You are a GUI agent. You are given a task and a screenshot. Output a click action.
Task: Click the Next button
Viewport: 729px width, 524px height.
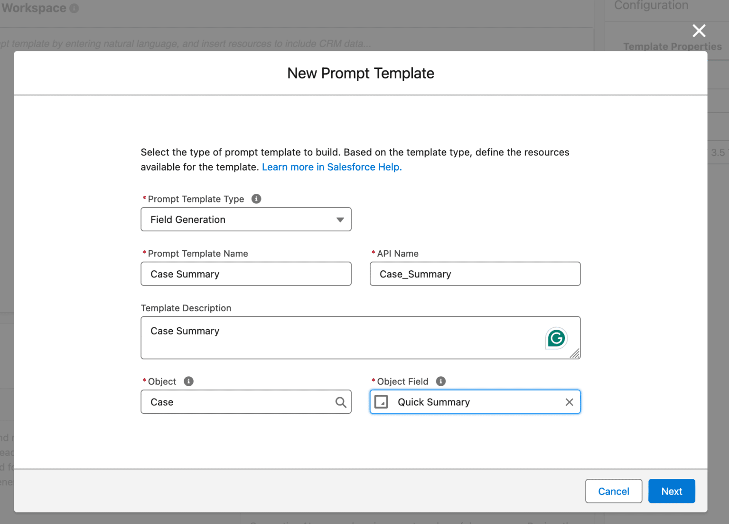tap(672, 491)
